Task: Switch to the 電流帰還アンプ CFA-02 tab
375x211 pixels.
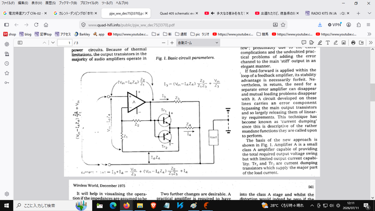Action: 25,14
